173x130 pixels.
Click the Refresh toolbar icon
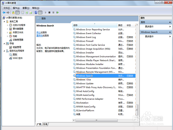coord(27,13)
